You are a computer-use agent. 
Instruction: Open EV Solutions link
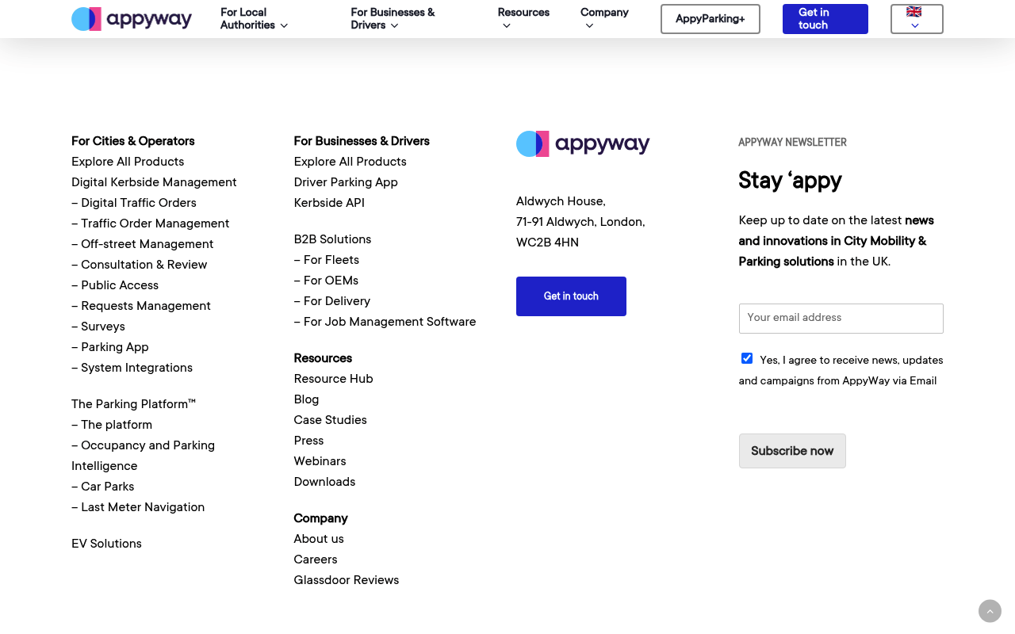pyautogui.click(x=106, y=544)
